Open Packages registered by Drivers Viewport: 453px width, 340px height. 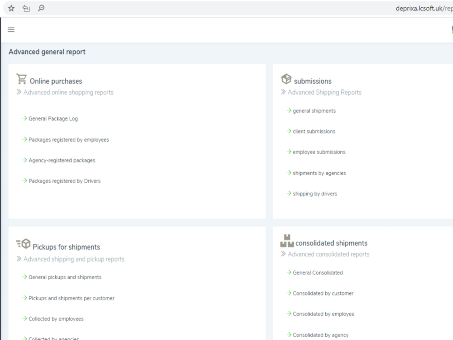point(65,181)
